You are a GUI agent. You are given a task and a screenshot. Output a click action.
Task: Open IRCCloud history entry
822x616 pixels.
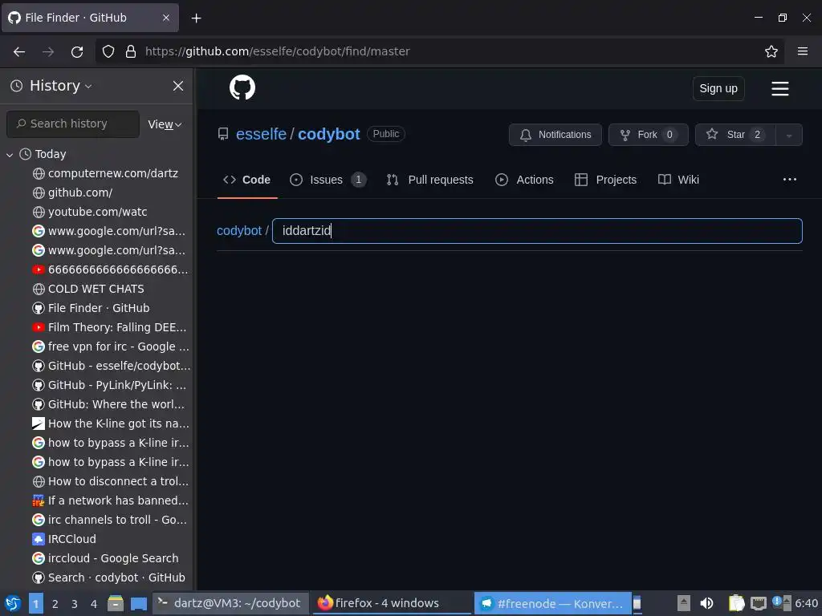64,539
